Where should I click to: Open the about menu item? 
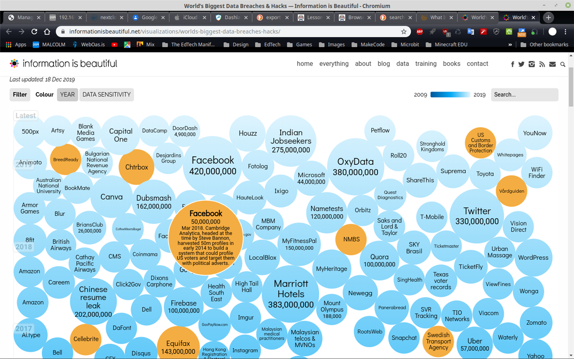coord(363,64)
